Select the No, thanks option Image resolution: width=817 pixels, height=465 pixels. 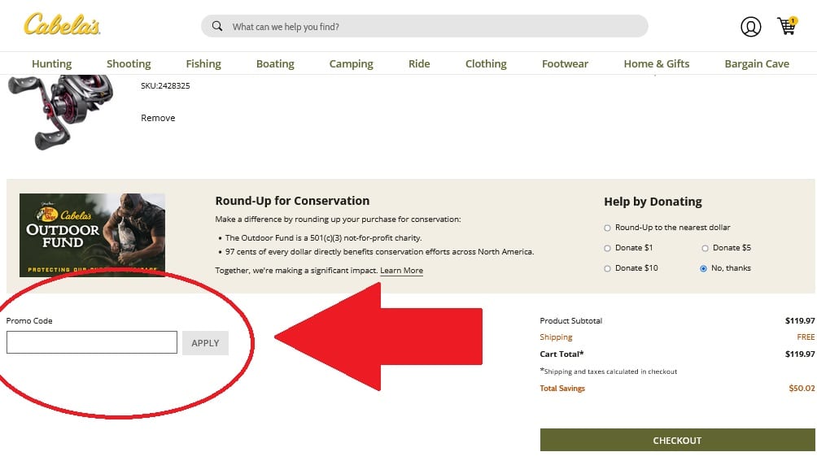click(703, 269)
